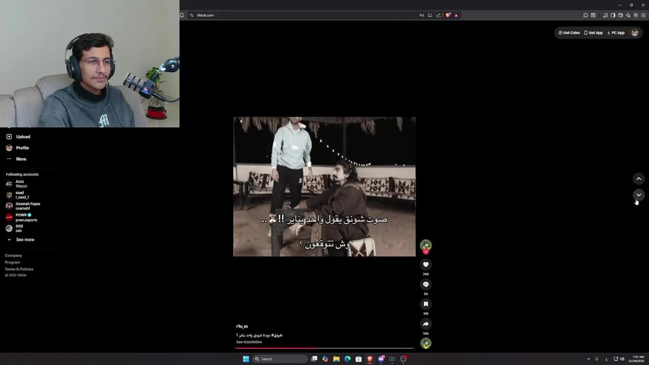This screenshot has width=649, height=365.
Task: Open the comments bubble icon
Action: (426, 284)
